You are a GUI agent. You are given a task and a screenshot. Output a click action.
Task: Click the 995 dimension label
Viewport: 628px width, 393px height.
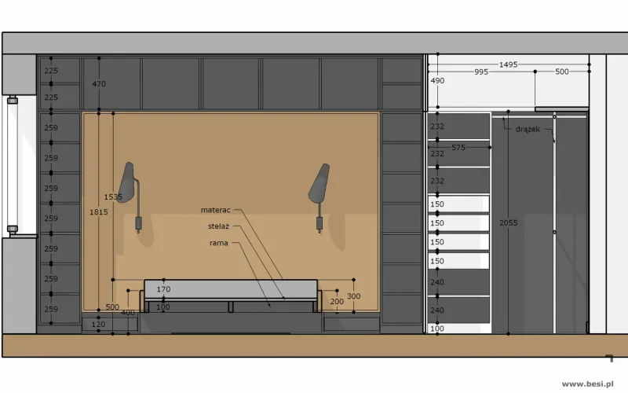coord(481,72)
